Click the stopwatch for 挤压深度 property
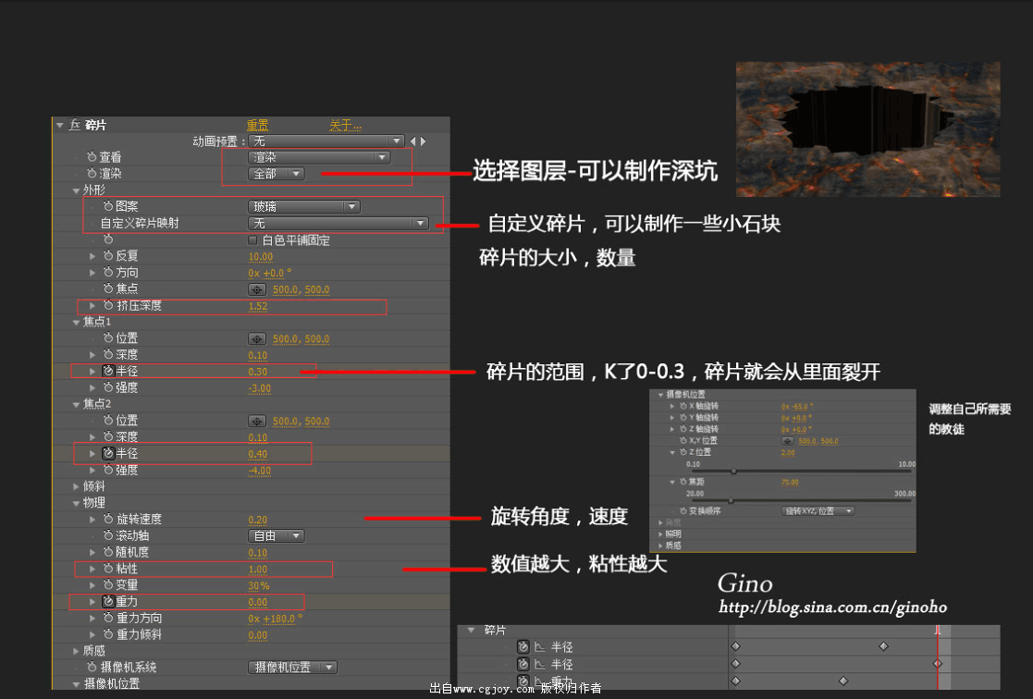This screenshot has height=699, width=1033. tap(108, 305)
